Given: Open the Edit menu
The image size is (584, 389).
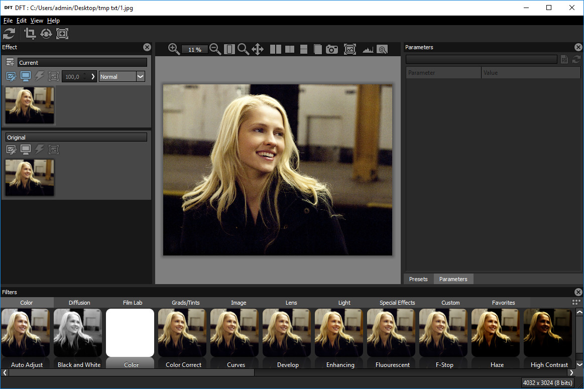Looking at the screenshot, I should [21, 21].
